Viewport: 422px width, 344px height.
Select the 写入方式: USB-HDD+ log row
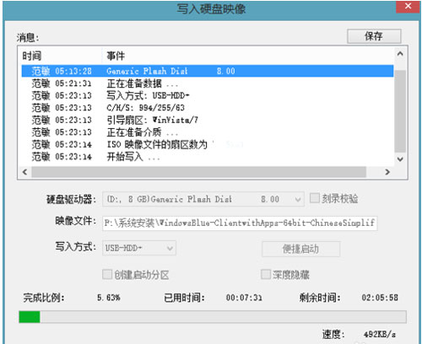tap(208, 95)
